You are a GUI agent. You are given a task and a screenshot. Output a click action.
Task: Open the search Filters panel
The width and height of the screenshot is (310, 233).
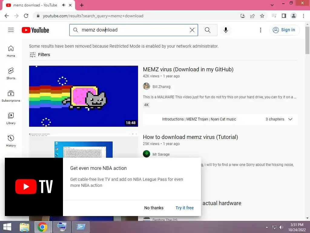tap(40, 55)
